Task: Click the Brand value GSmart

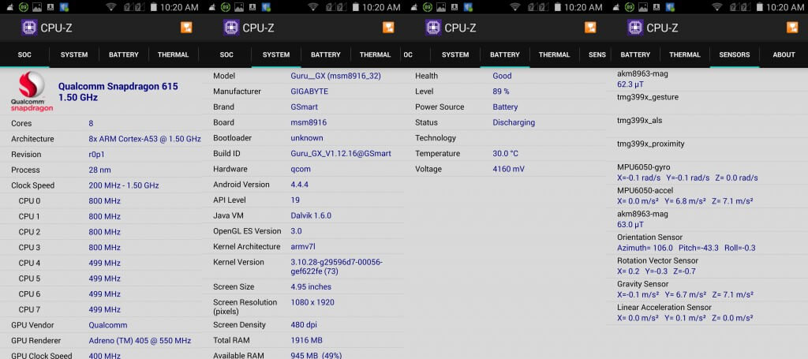Action: [x=305, y=107]
